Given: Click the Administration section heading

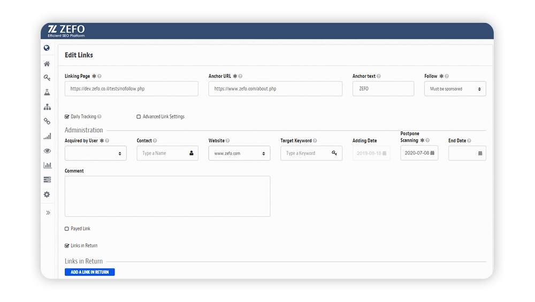Looking at the screenshot, I should coord(84,130).
